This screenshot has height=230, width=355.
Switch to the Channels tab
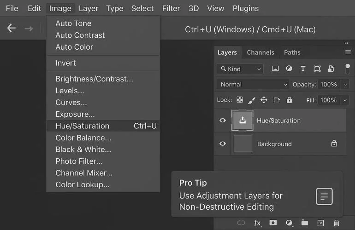point(260,52)
